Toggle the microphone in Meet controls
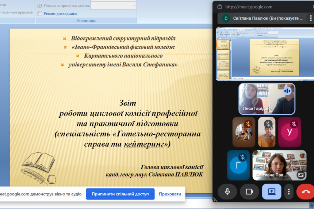 (227, 192)
